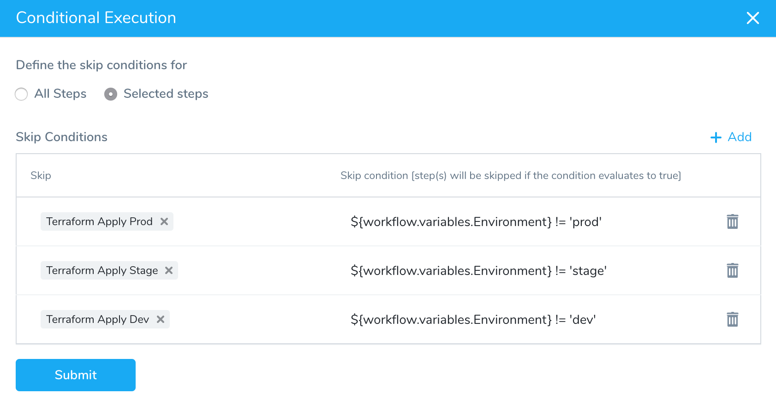Remove the Terraform Apply Stage tag
Viewport: 776px width, 406px height.
coord(169,270)
